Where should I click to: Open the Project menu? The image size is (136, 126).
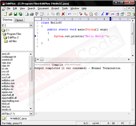pos(55,8)
